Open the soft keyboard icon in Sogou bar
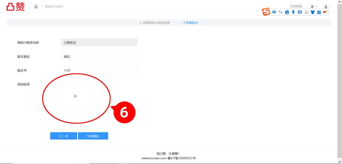This screenshot has height=164, width=342. pos(300,12)
